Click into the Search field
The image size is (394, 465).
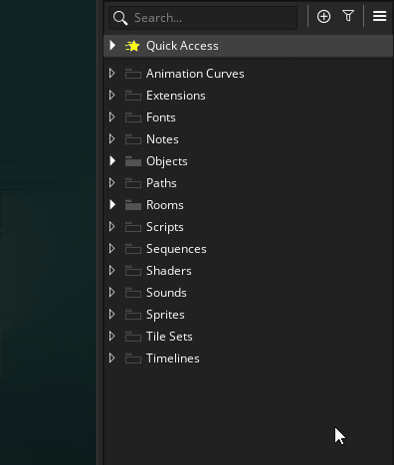(203, 18)
